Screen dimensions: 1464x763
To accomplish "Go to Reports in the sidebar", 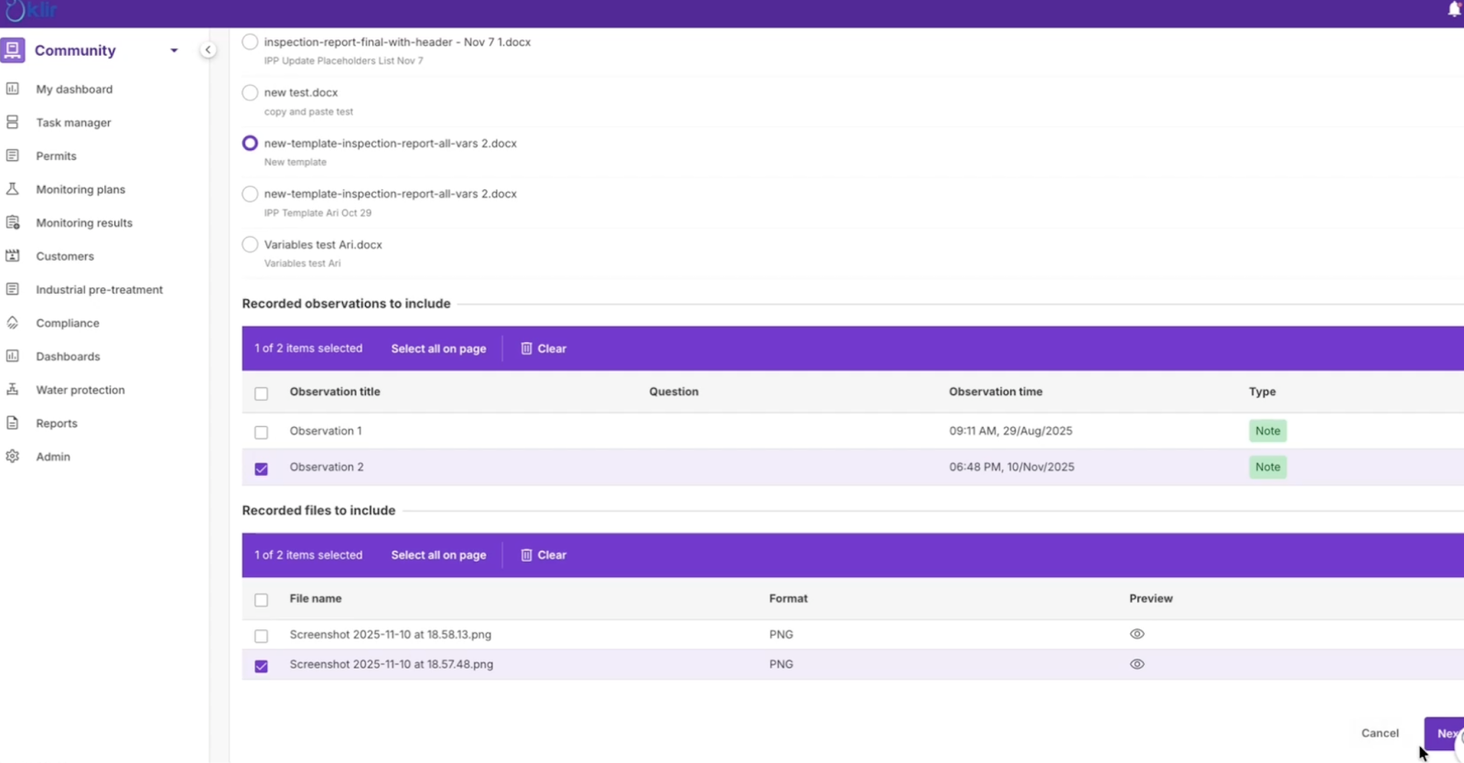I will point(57,424).
